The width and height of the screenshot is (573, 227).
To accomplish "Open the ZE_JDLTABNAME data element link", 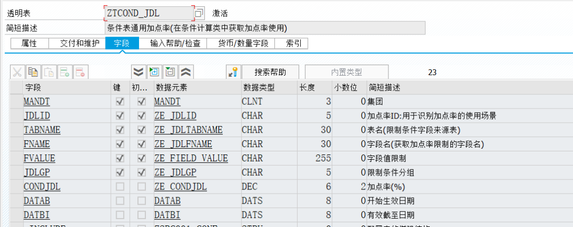I will [x=188, y=130].
